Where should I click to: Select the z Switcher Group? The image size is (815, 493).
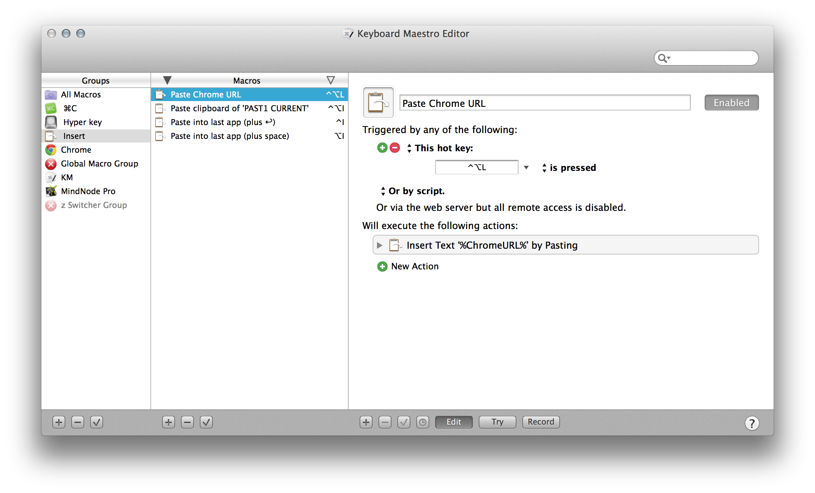point(96,205)
